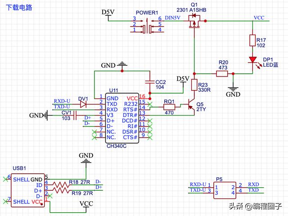
Task: Click the R17 resistor symbol
Action: [x=252, y=40]
